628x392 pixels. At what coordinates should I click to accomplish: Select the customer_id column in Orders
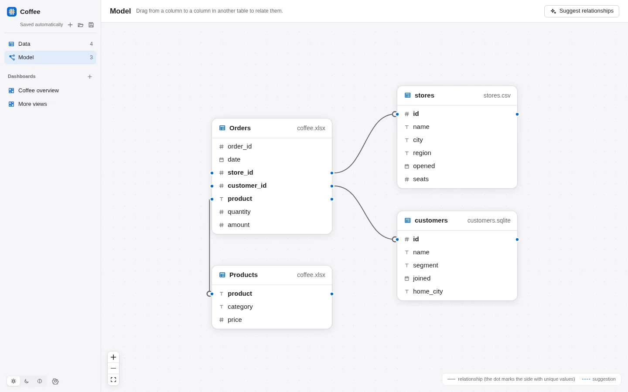coord(272,186)
